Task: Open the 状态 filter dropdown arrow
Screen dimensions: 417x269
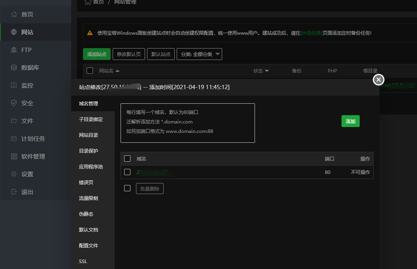Action: tap(267, 71)
